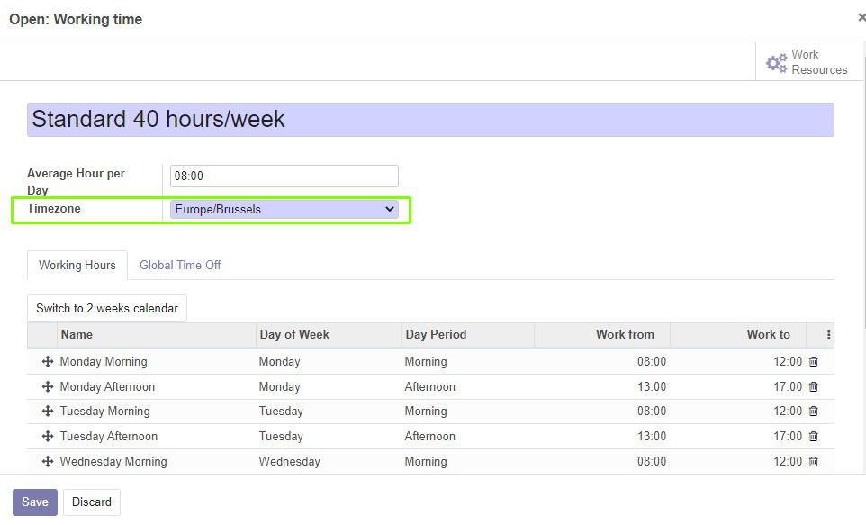Select the Working Hours tab
Screen dimensions: 866x525
tap(77, 266)
